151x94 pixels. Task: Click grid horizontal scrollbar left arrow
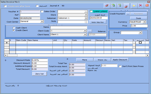(6, 55)
